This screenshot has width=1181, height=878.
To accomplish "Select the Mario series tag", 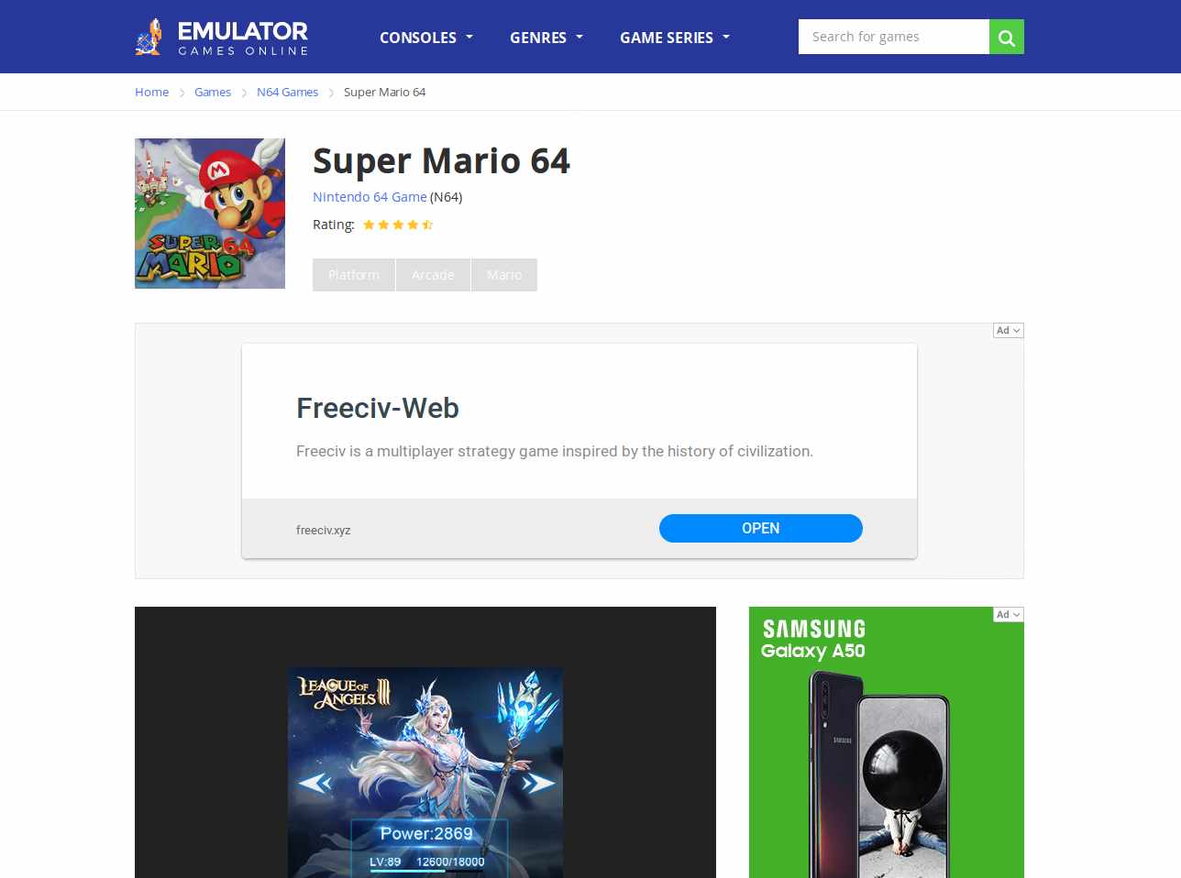I will [504, 275].
